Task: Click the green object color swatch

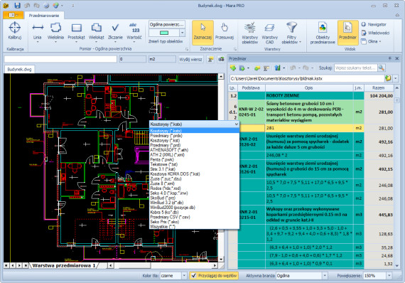Action: pyautogui.click(x=164, y=33)
